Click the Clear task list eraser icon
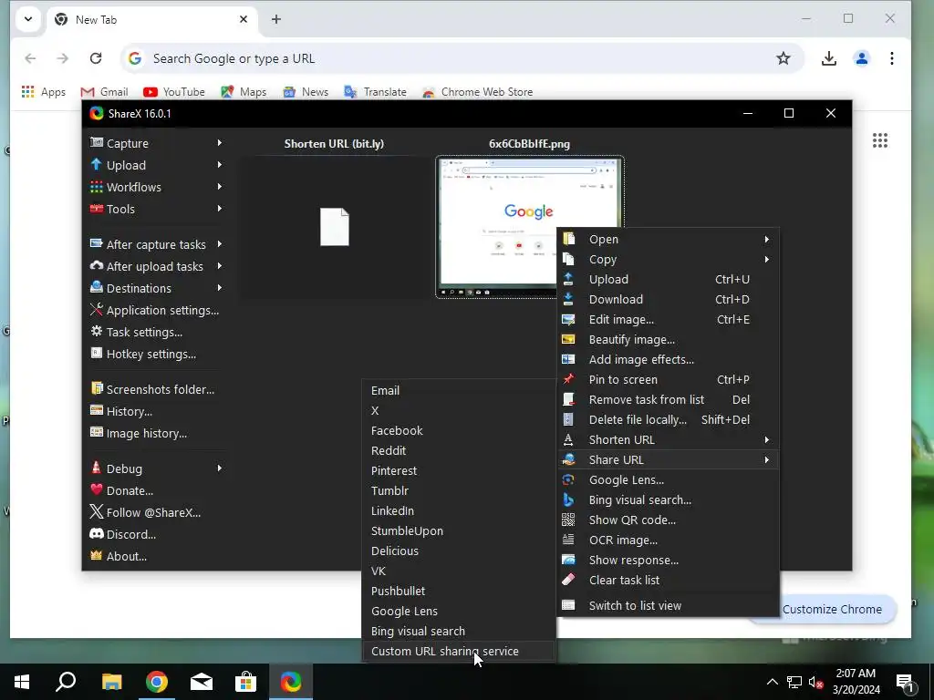The image size is (934, 700). tap(568, 580)
